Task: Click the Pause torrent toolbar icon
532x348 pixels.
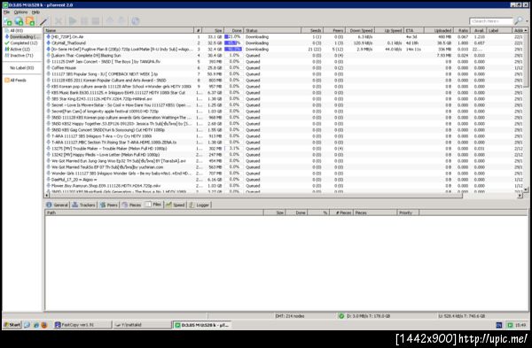Action: [x=84, y=21]
